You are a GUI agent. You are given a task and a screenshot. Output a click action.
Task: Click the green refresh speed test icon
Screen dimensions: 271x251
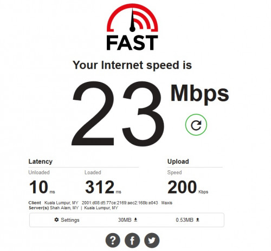tap(196, 125)
